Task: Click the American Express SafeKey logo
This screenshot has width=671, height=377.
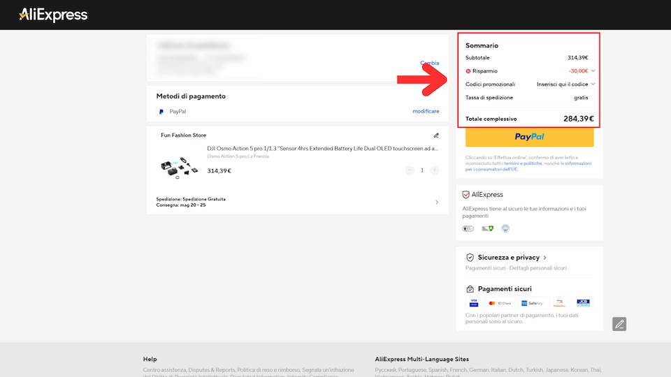Action: [x=532, y=303]
